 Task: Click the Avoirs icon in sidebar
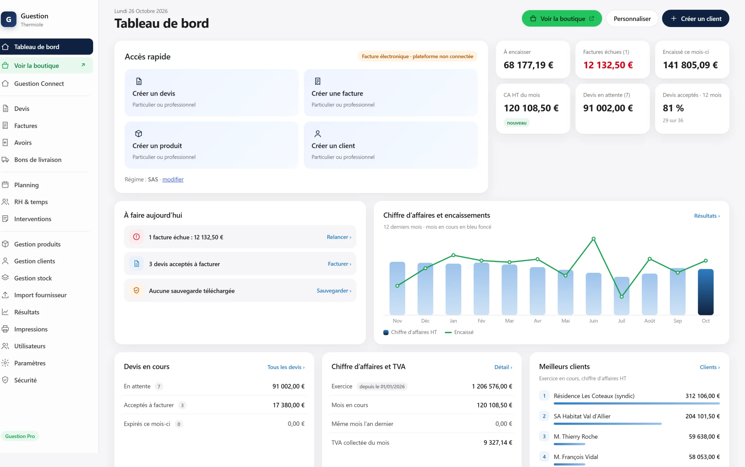pos(5,143)
